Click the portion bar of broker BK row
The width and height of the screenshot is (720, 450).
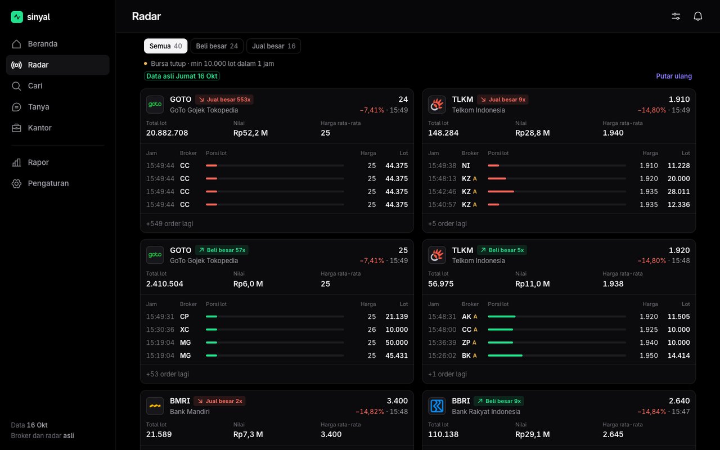[x=557, y=355]
